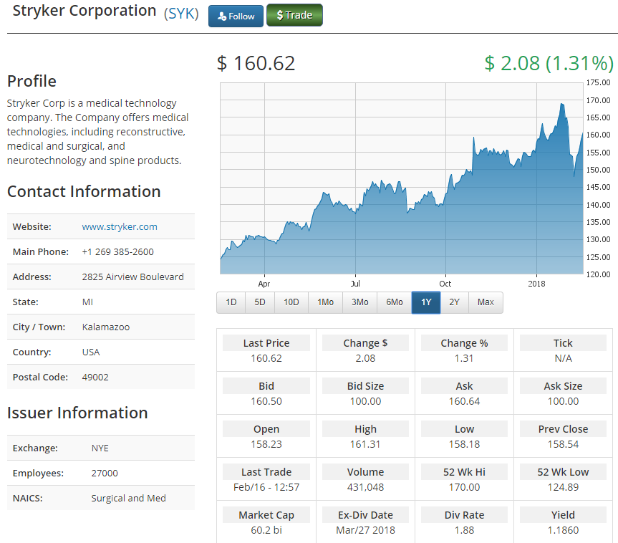Click the main phone number +1 269 385-2600

(118, 252)
